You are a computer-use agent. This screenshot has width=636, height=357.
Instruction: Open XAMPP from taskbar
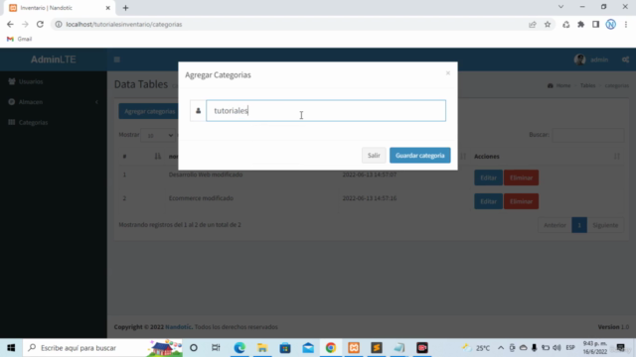pyautogui.click(x=354, y=348)
